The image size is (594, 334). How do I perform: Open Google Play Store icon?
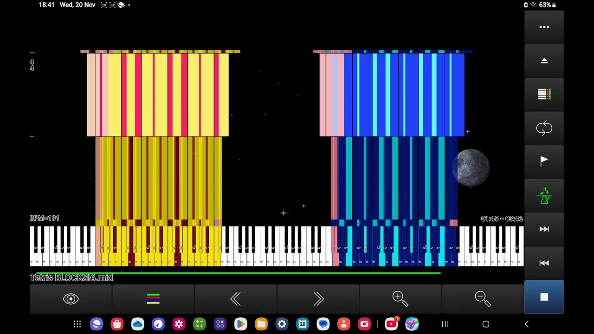240,324
